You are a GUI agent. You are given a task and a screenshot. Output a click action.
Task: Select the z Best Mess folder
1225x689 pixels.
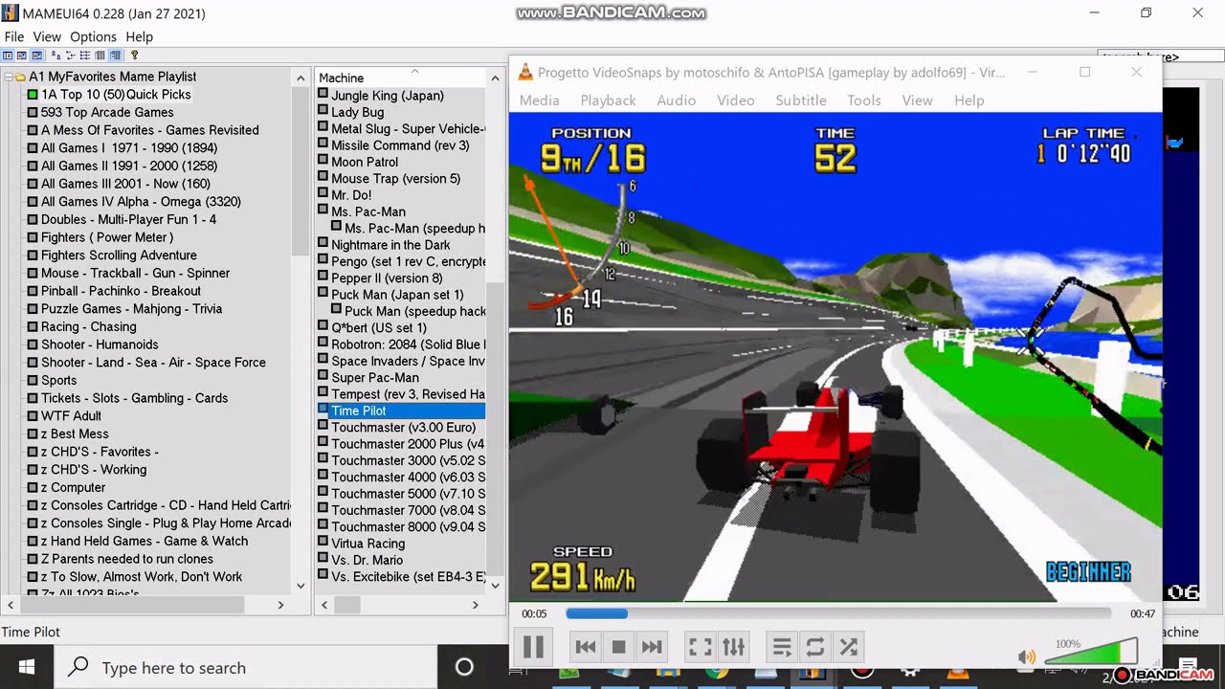tap(75, 433)
